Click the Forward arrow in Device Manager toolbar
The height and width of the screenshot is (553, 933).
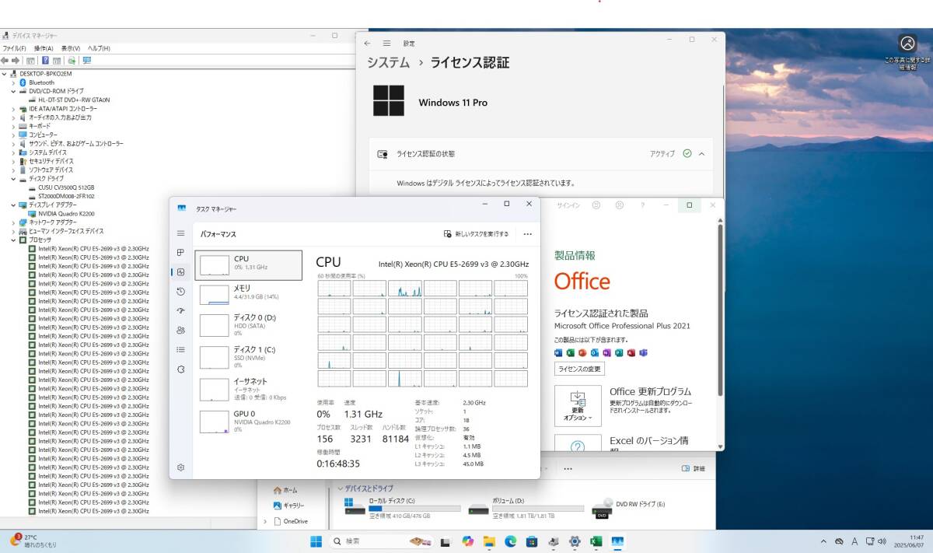14,60
